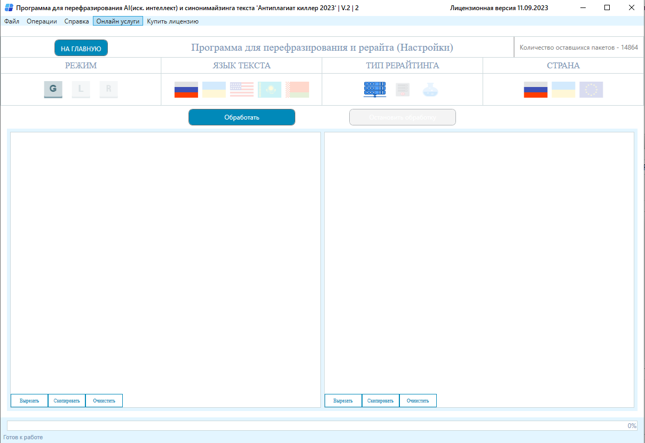Minimize the application window

pyautogui.click(x=583, y=7)
